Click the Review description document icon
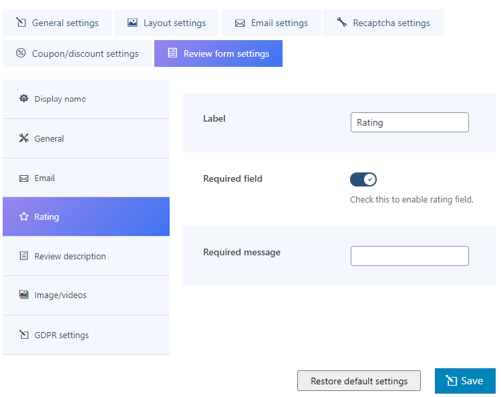Screen dimensions: 501x397 point(23,256)
